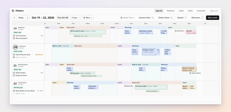Uncheck the completed Reserve sauna to-do
Screen dimensions: 231x112
(14, 57)
